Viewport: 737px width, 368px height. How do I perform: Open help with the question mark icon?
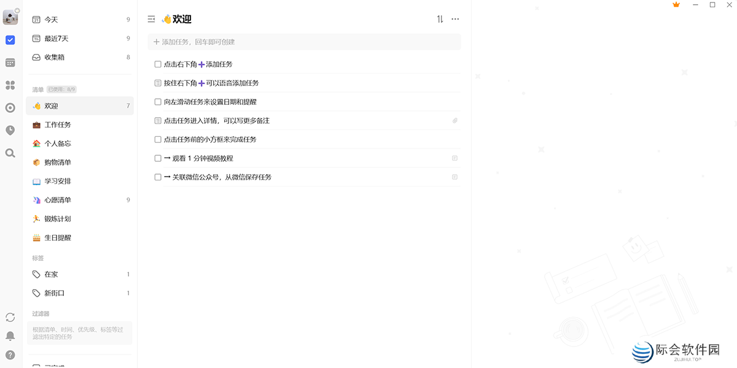pyautogui.click(x=10, y=355)
